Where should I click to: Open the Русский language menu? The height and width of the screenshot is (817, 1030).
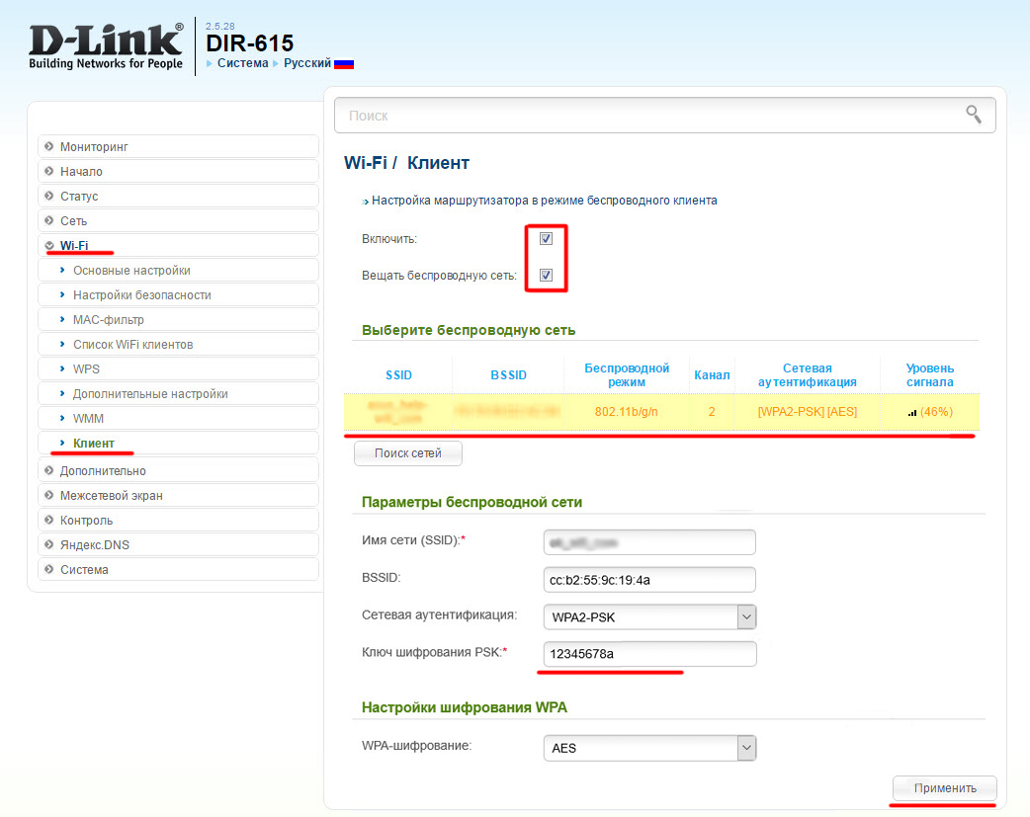[x=306, y=63]
